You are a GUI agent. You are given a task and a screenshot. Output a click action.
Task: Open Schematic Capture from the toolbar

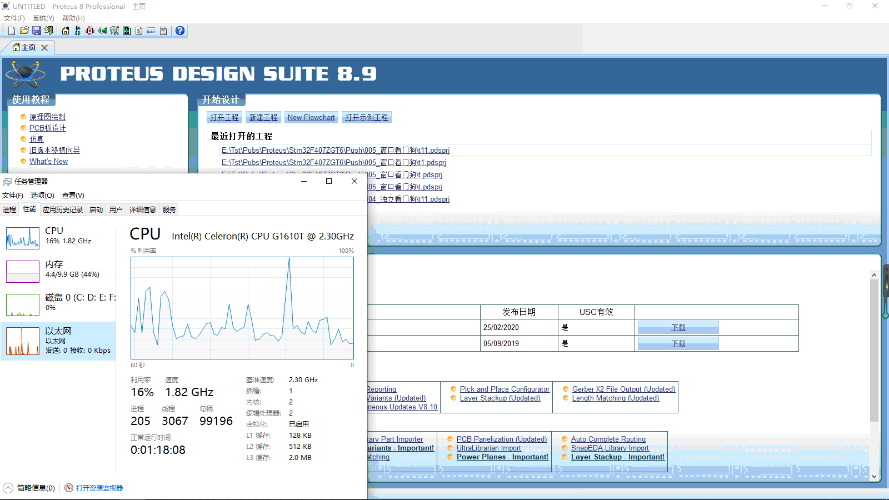pos(78,31)
